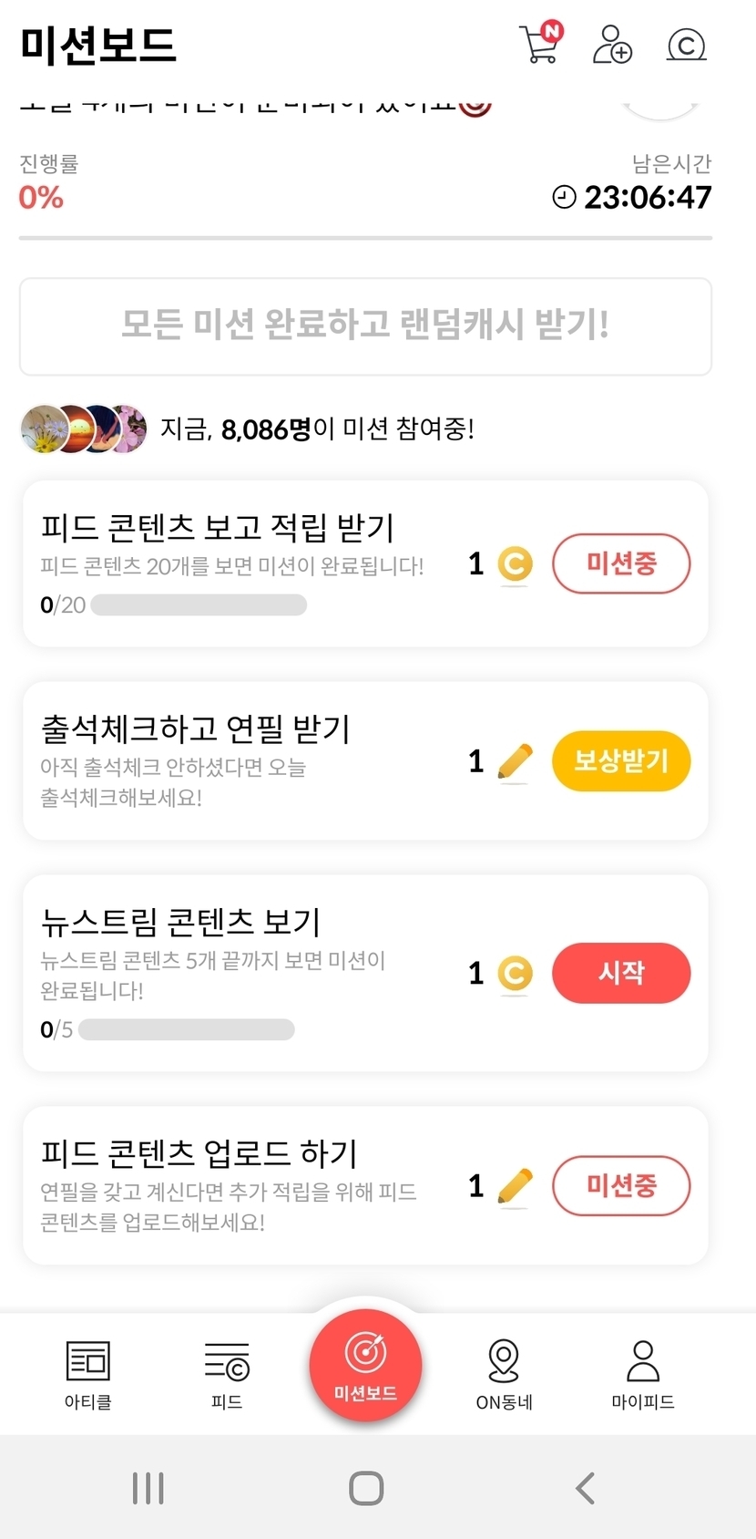Tap 미션중 for 피드 콘텐츠 업로드 하기
This screenshot has height=1539, width=756.
[x=621, y=1185]
